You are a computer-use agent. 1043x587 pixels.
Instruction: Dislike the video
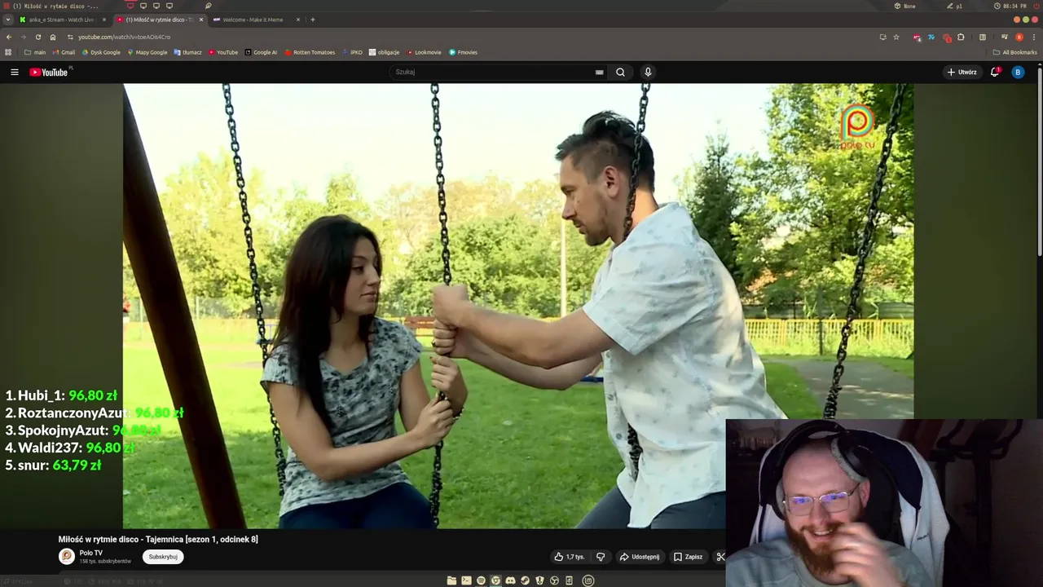tap(601, 557)
